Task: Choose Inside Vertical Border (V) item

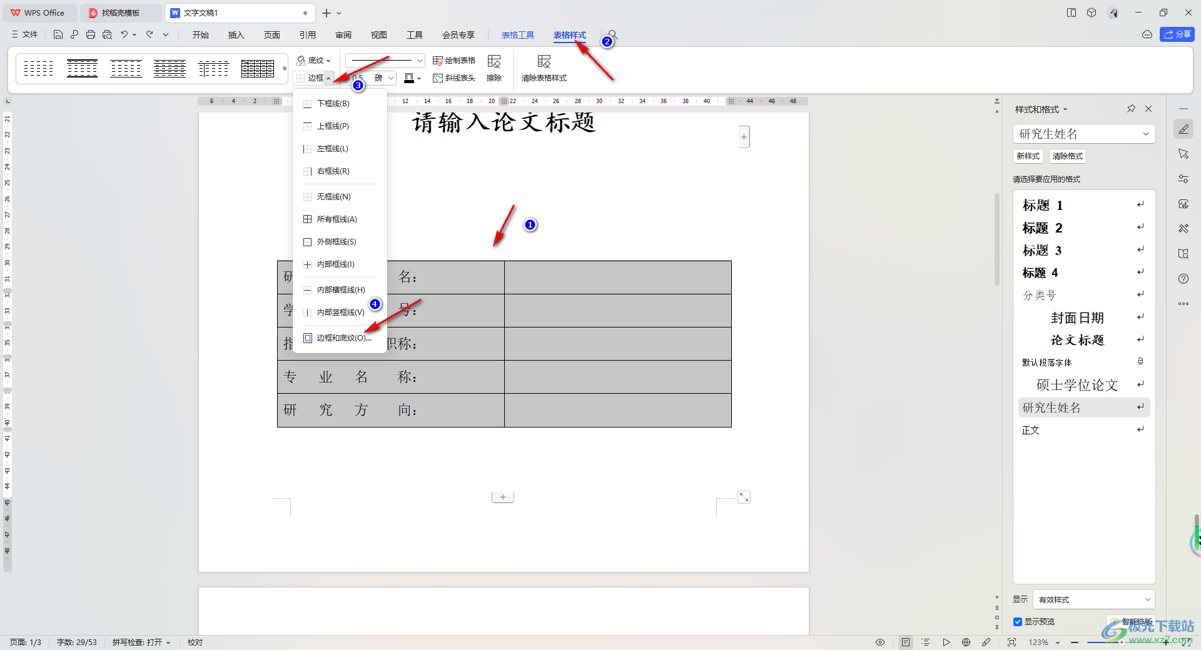Action: coord(340,312)
